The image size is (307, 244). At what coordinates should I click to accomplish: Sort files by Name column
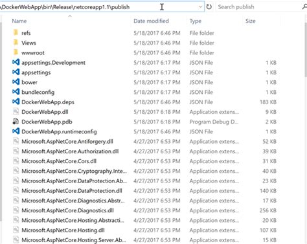(19, 21)
